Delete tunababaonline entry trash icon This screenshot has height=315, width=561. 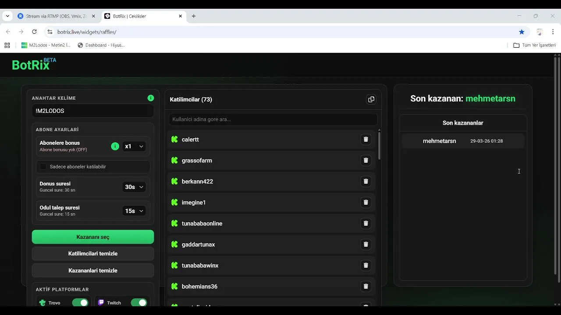tap(366, 224)
